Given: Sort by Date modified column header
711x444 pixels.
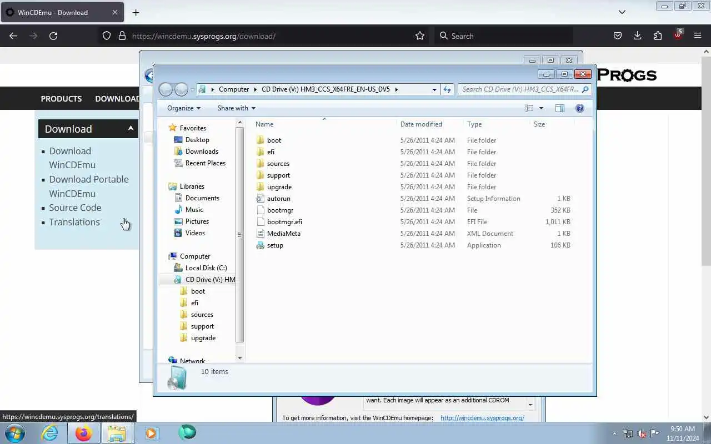Looking at the screenshot, I should coord(430,124).
